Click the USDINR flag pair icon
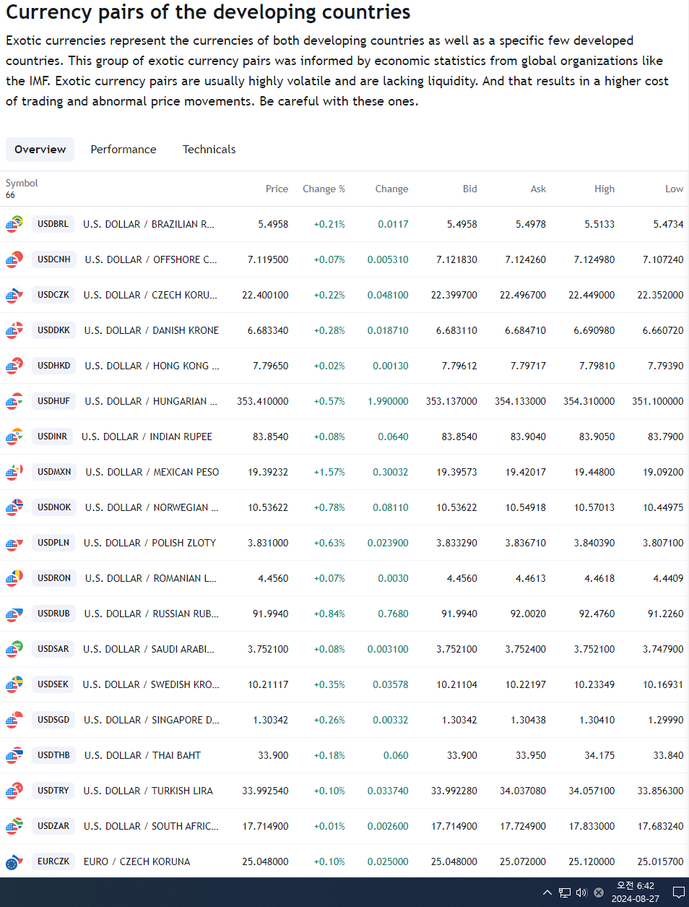Image resolution: width=689 pixels, height=907 pixels. pos(14,437)
